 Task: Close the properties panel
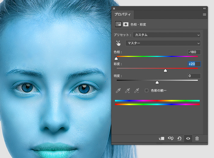(x=114, y=8)
